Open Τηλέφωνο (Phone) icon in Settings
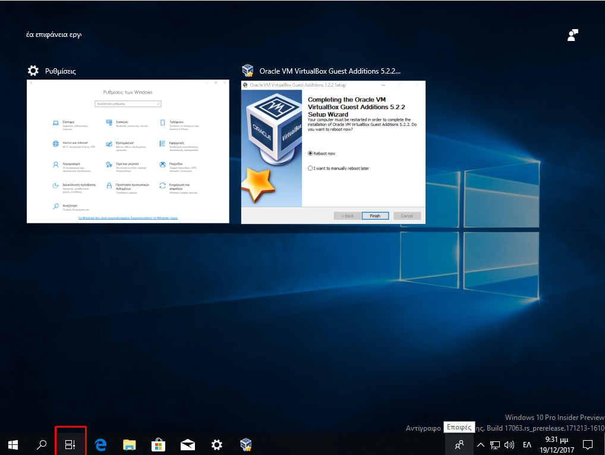Image resolution: width=605 pixels, height=455 pixels. (162, 123)
